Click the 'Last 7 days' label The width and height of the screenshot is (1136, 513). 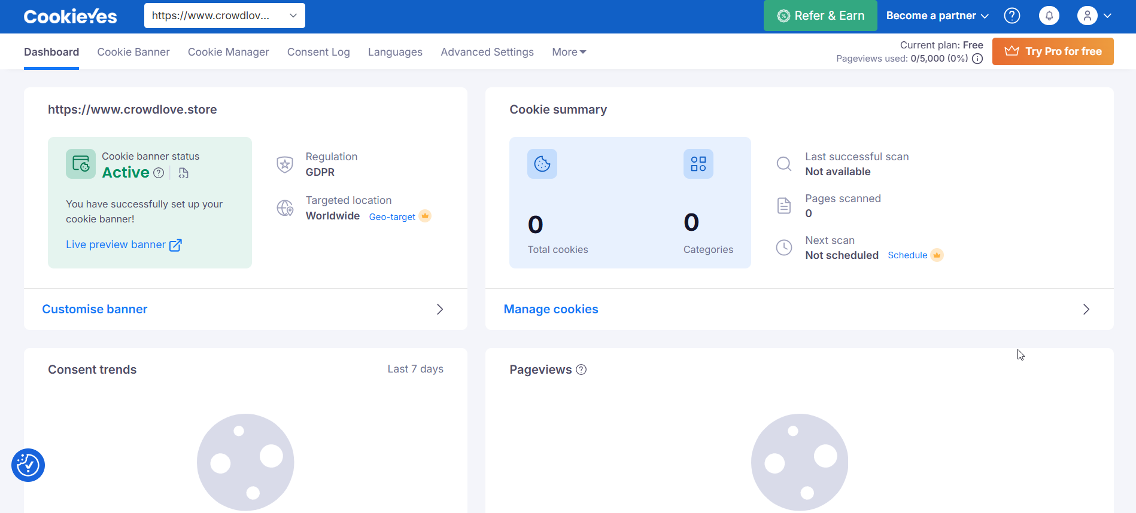coord(415,369)
